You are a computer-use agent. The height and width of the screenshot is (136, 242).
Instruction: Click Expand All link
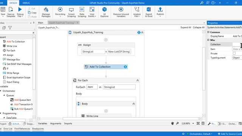coord(186,28)
